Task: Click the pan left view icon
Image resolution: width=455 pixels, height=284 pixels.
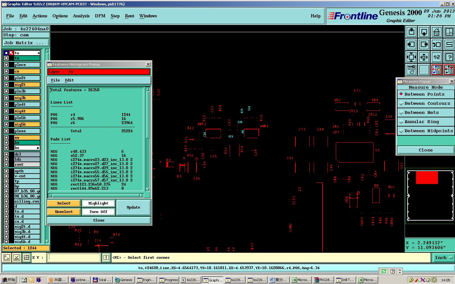Action: 411,44
